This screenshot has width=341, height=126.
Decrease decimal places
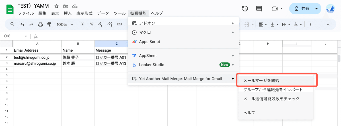point(101,24)
